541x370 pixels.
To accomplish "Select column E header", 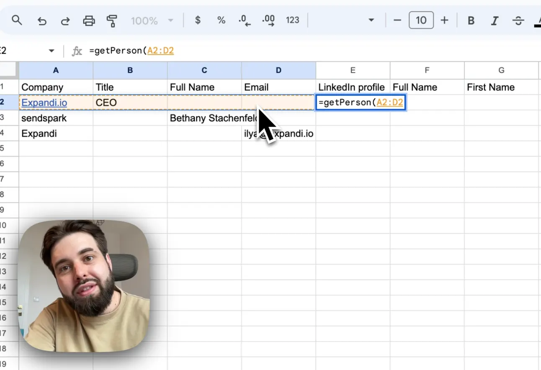I will pyautogui.click(x=353, y=70).
